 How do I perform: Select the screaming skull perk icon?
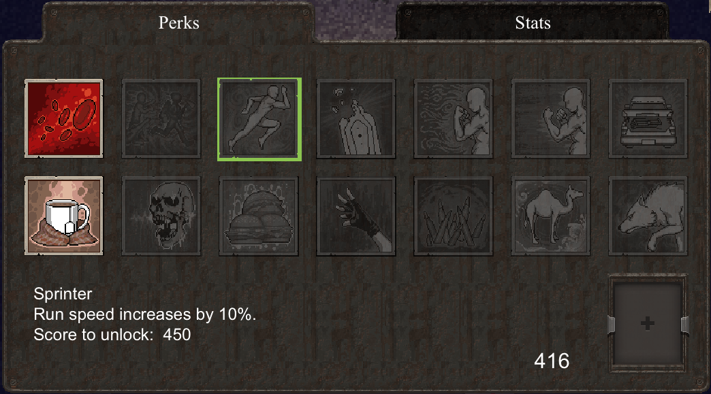click(161, 216)
